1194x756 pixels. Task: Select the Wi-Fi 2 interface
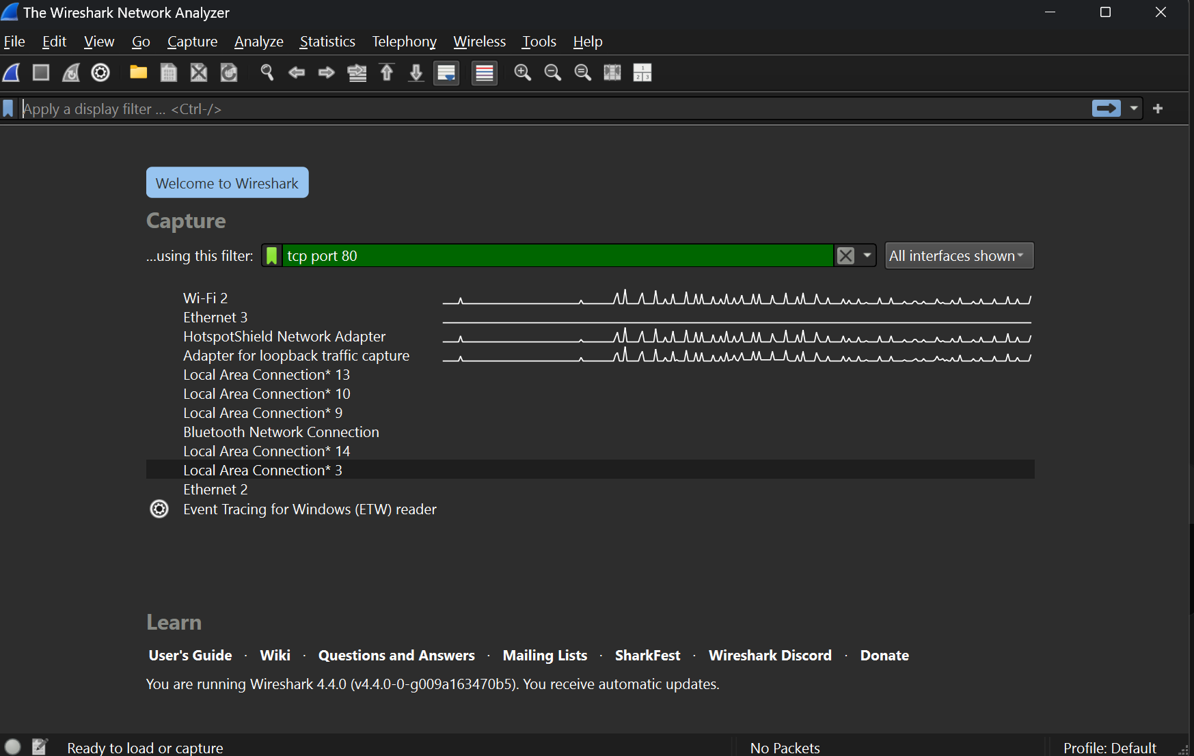[x=591, y=298]
